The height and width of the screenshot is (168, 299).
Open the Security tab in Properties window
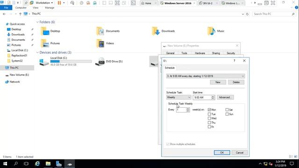tap(231, 53)
